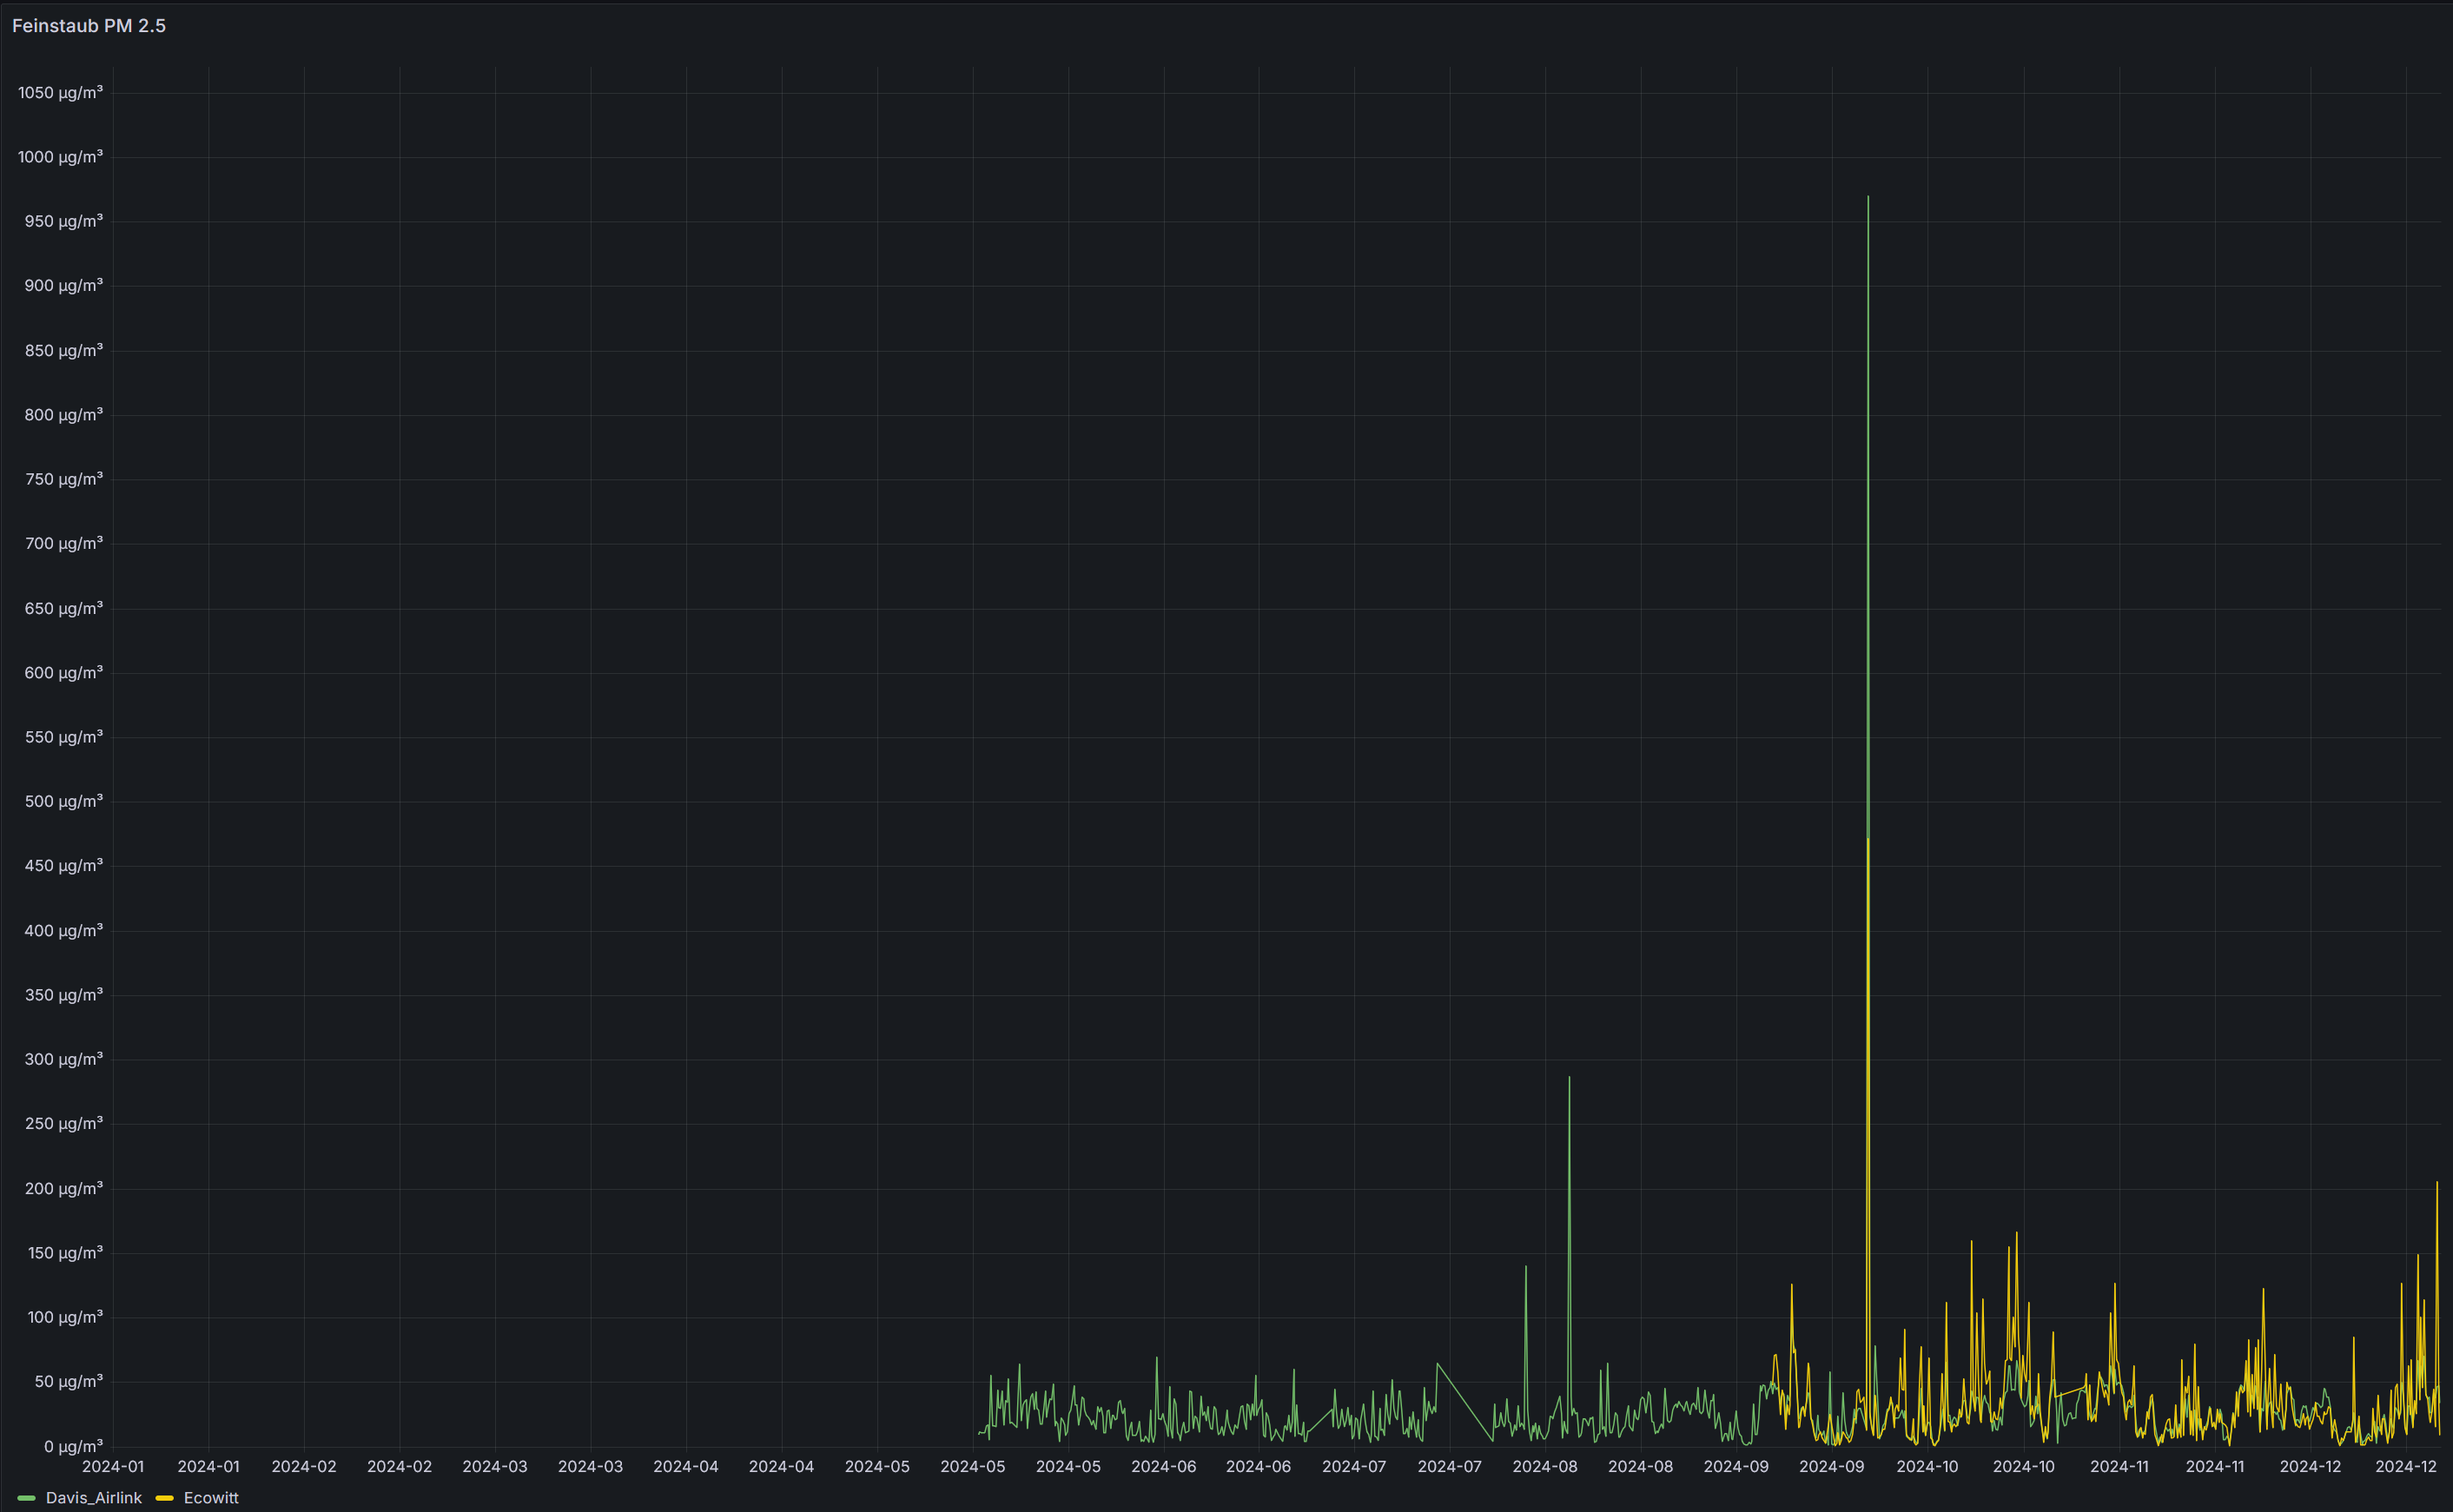This screenshot has width=2453, height=1512.
Task: Click the 1050 µg/m³ y-axis label
Action: tap(60, 93)
